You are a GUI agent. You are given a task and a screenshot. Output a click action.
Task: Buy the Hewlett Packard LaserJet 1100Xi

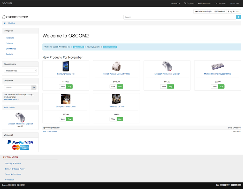120,86
